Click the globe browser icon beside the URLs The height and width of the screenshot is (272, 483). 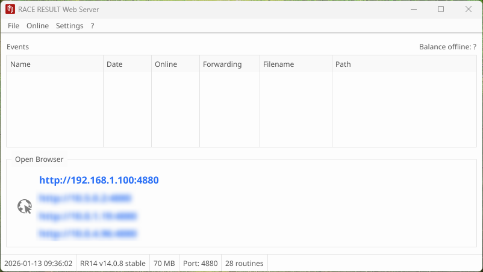pyautogui.click(x=24, y=207)
